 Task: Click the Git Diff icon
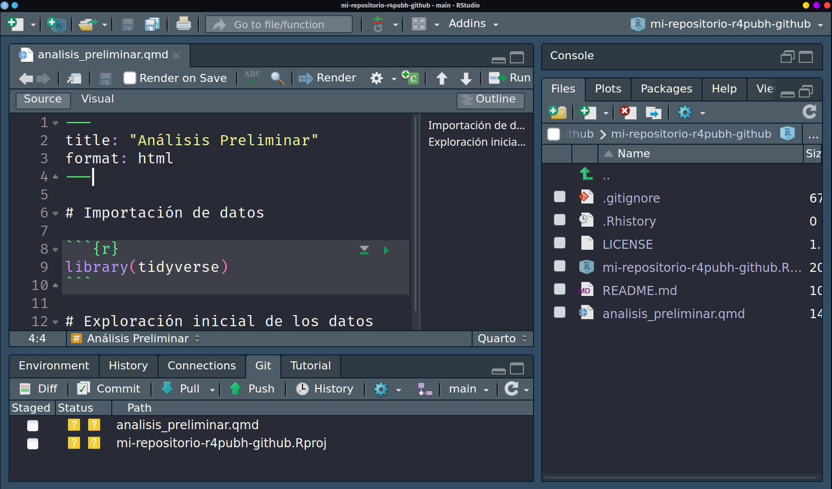pos(25,389)
